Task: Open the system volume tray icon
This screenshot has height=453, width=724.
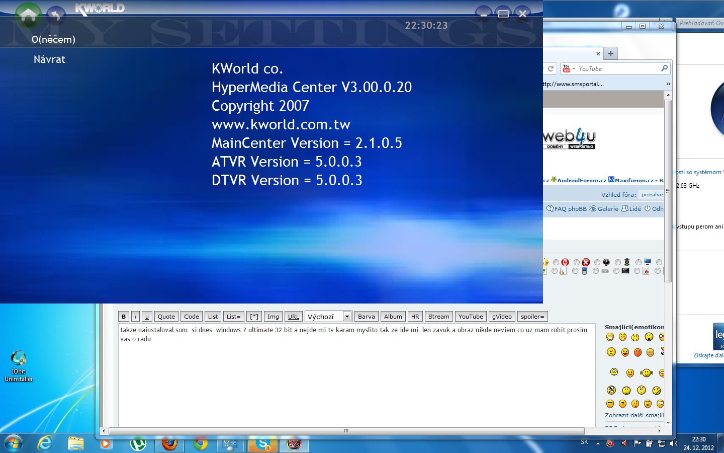Action: 674,443
